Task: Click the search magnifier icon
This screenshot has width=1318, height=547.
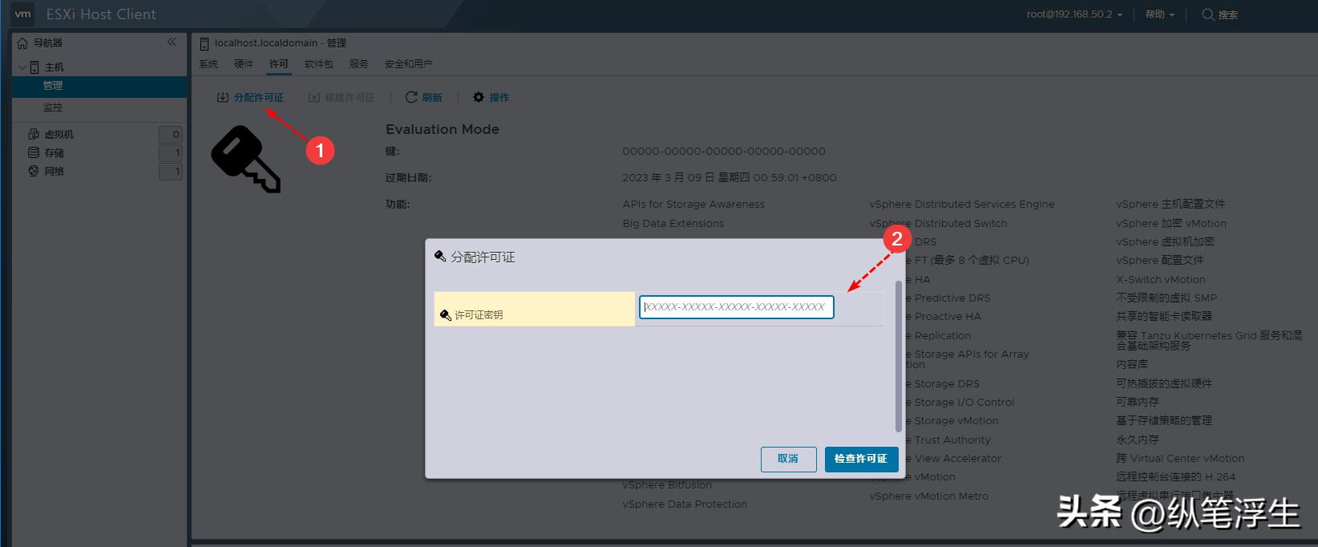Action: point(1208,14)
